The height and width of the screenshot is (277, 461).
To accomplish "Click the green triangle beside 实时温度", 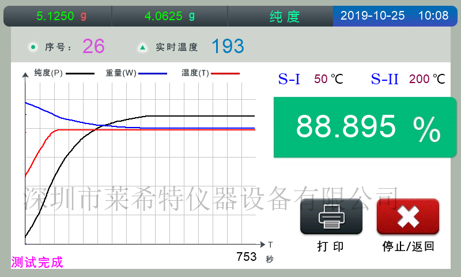I will 142,47.
